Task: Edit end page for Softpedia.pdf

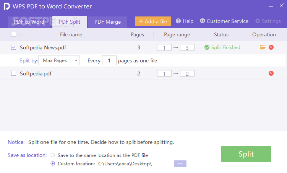Action: [x=187, y=73]
